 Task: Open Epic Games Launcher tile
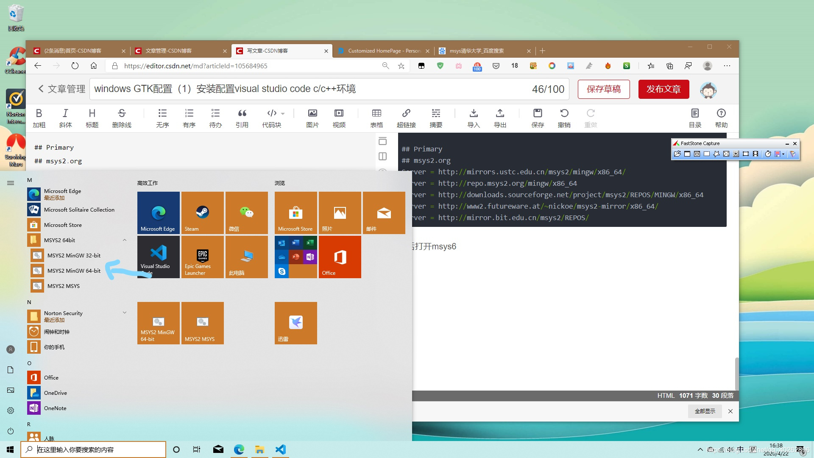click(x=203, y=257)
